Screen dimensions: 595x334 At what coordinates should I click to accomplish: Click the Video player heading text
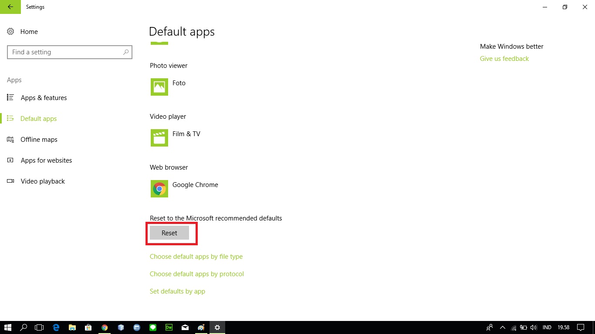[168, 117]
